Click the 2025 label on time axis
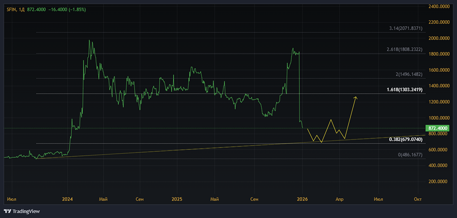 point(177,199)
